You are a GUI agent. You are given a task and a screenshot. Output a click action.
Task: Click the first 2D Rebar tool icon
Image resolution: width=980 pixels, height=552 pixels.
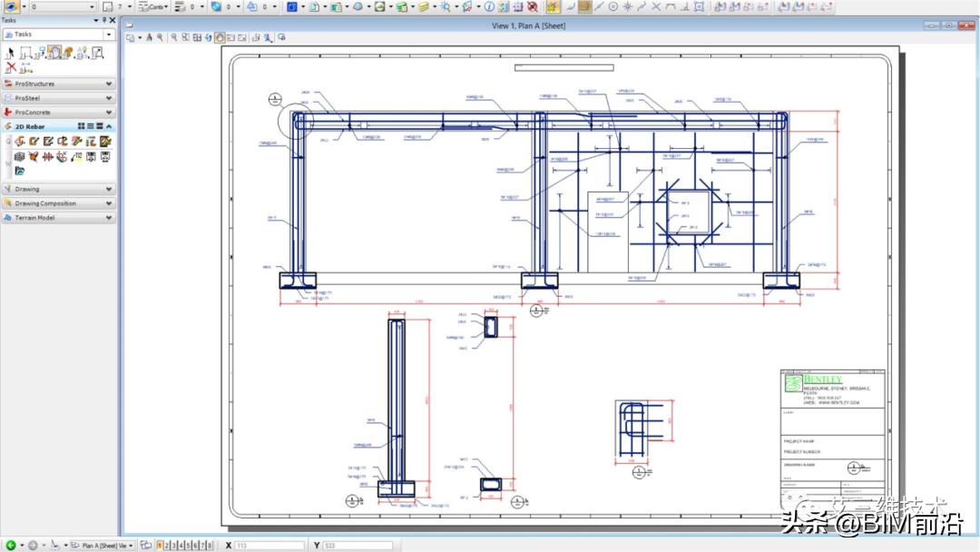pos(19,142)
